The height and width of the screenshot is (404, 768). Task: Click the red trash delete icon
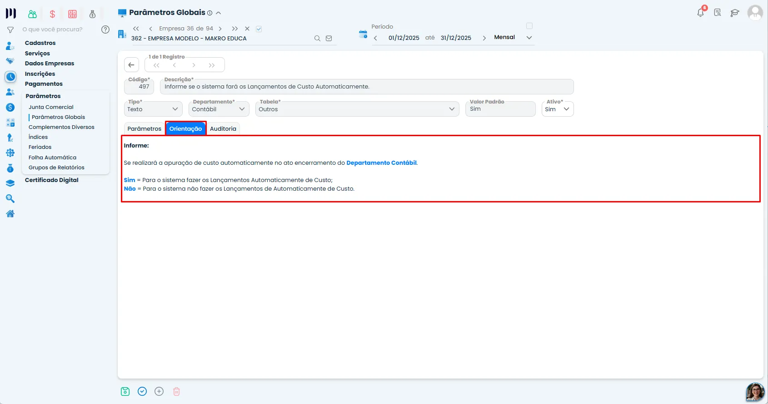177,391
